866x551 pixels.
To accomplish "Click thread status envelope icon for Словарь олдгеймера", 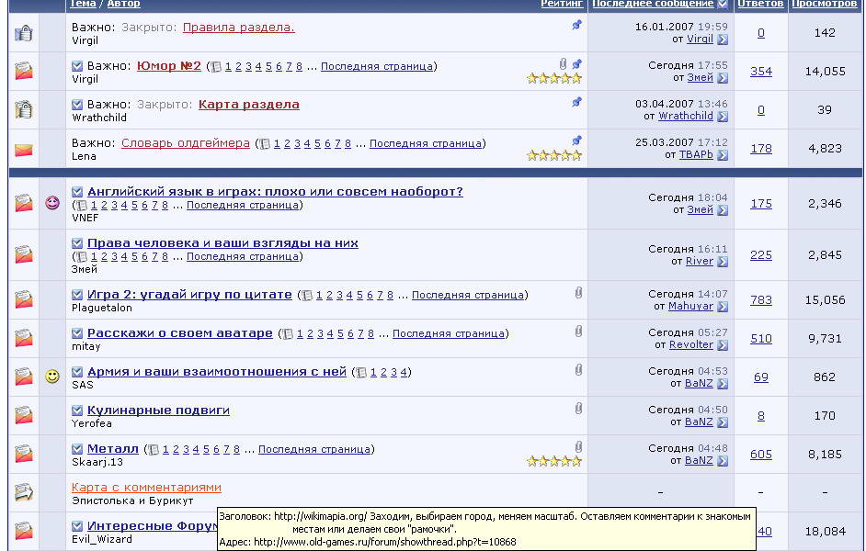I will pyautogui.click(x=24, y=150).
